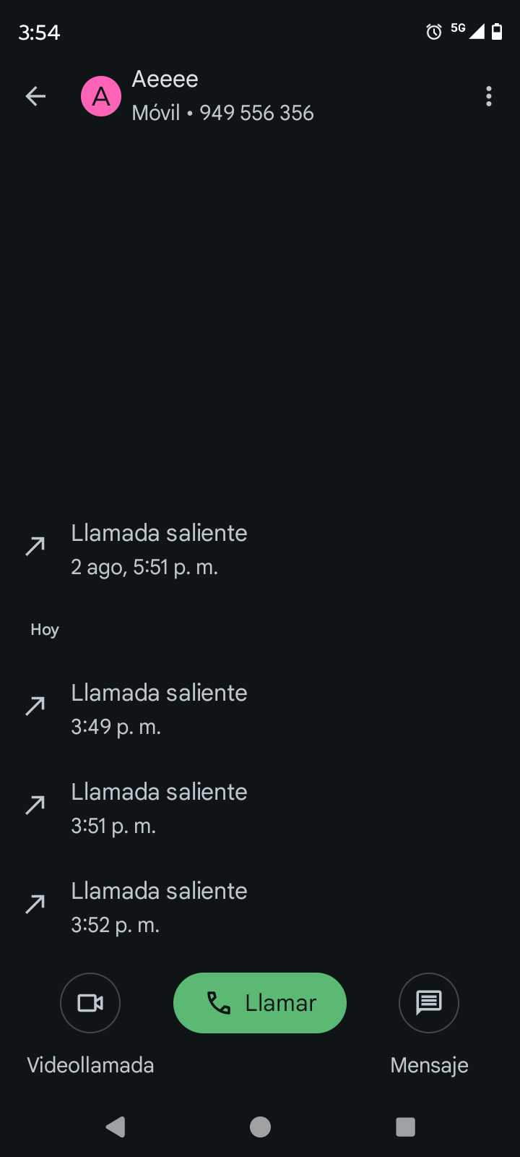Tap the outgoing arrow icon for 2 ago call
The width and height of the screenshot is (520, 1157).
pos(35,546)
